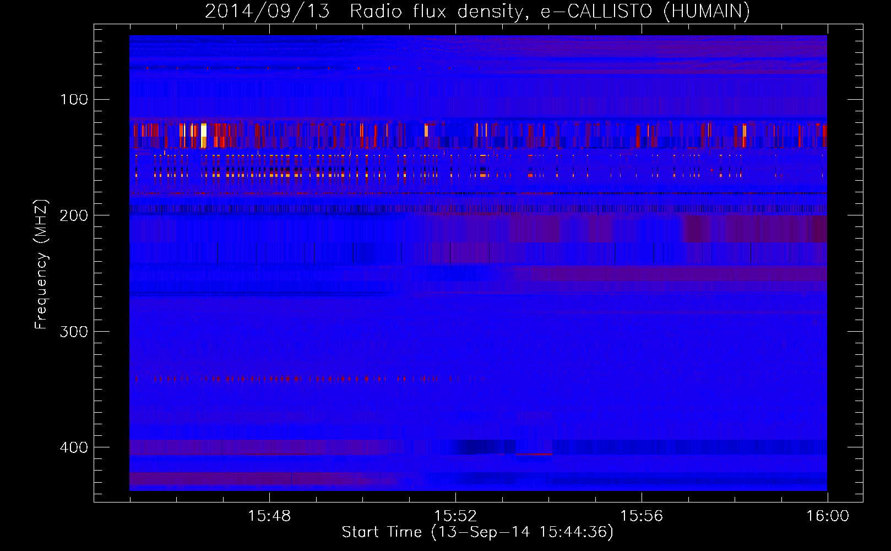Click the plot title '2014/09/13 Radio flux density'
891x551 pixels.
point(364,11)
